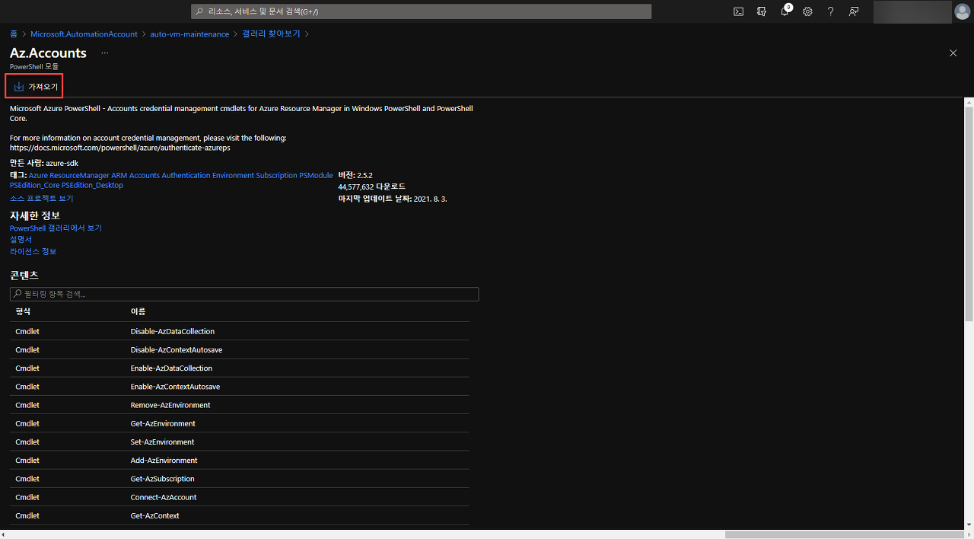Select the PSModule tag link
974x539 pixels.
click(316, 175)
